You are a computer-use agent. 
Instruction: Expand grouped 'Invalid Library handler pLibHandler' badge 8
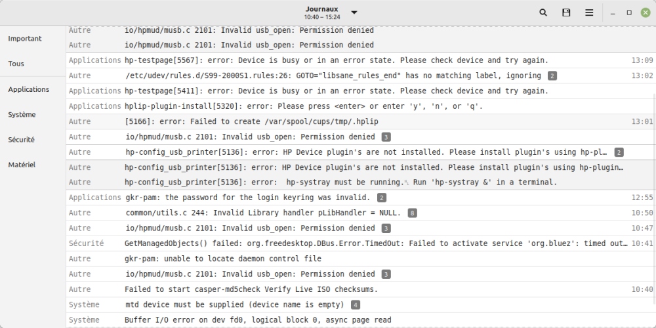click(x=412, y=213)
